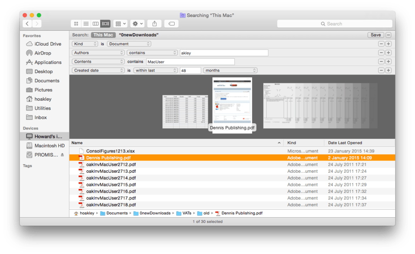Switch to column view in toolbar
This screenshot has width=415, height=254.
point(96,24)
